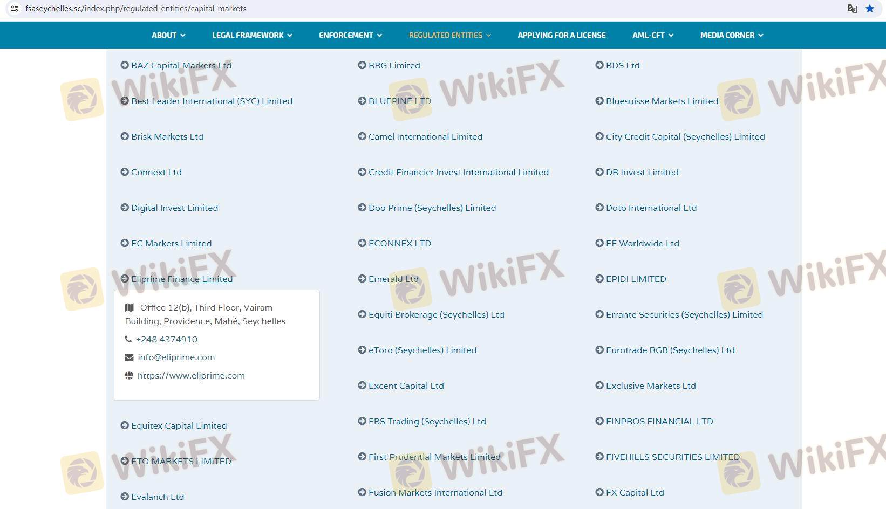886x509 pixels.
Task: Expand City Credit Capital (Seychelles) Limited details
Action: click(x=685, y=136)
